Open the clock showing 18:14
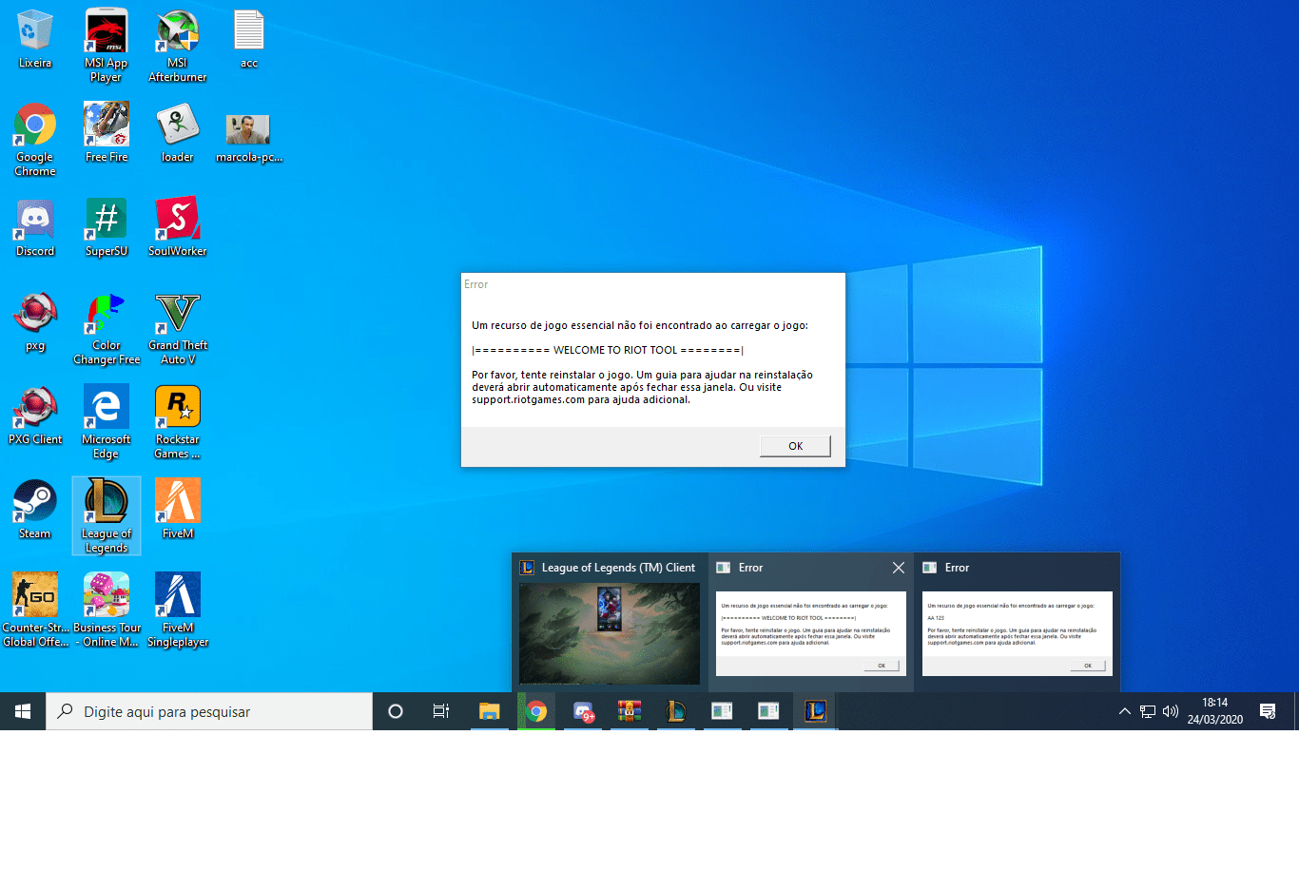Viewport: 1299px width, 890px height. [x=1215, y=711]
